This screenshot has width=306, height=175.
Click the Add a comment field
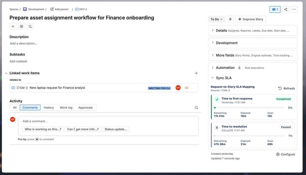tap(108, 121)
